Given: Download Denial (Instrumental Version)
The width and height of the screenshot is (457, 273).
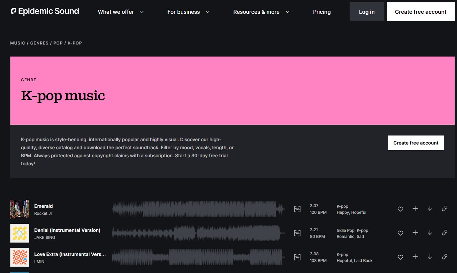Looking at the screenshot, I should 430,233.
